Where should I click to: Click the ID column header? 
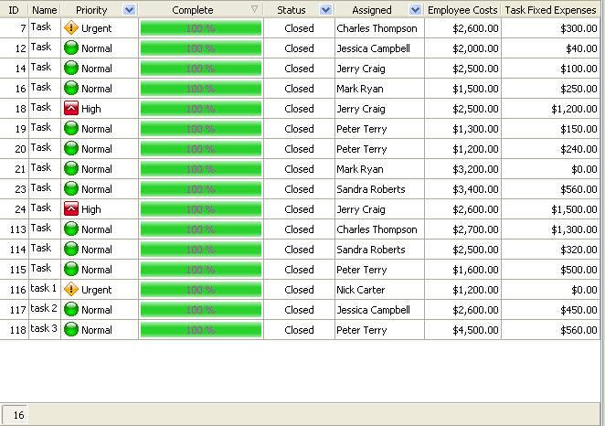(14, 10)
